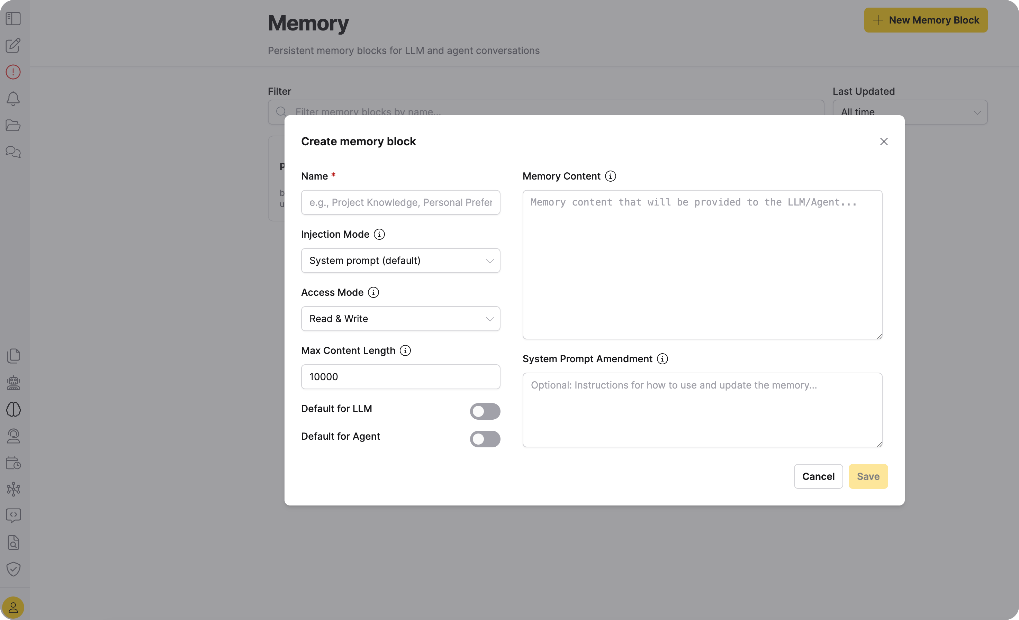Open the robot agents icon

[x=13, y=383]
